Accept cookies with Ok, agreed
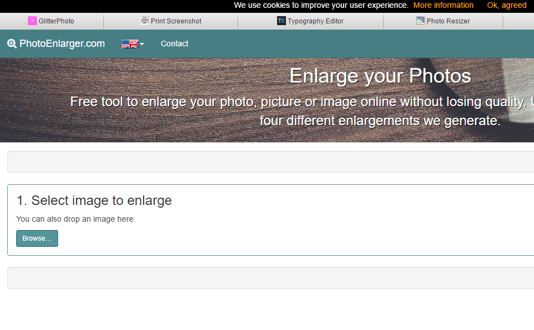The width and height of the screenshot is (534, 330). coord(507,5)
